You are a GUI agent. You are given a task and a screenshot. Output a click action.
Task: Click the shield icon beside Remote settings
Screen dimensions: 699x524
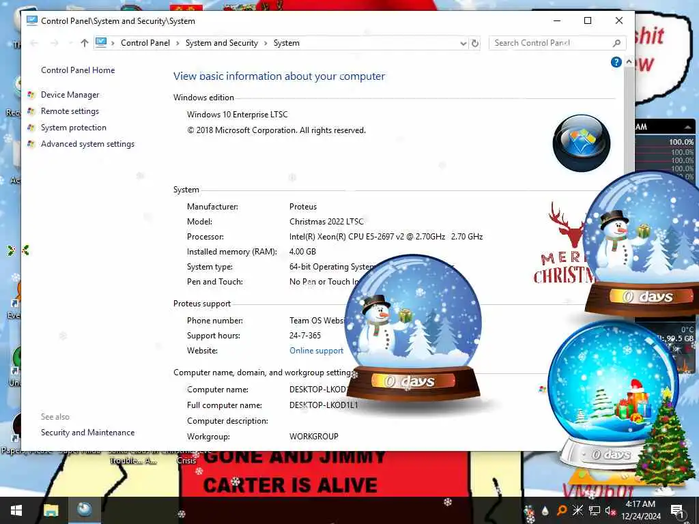pos(31,111)
